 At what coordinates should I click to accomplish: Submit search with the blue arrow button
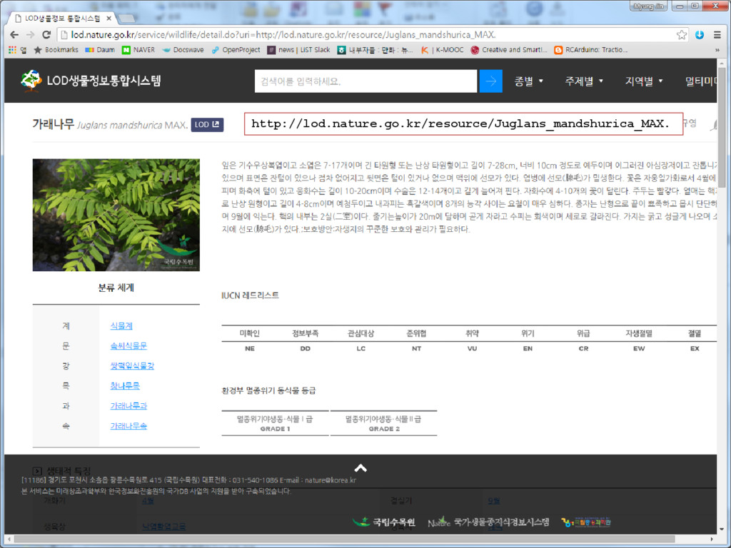491,81
